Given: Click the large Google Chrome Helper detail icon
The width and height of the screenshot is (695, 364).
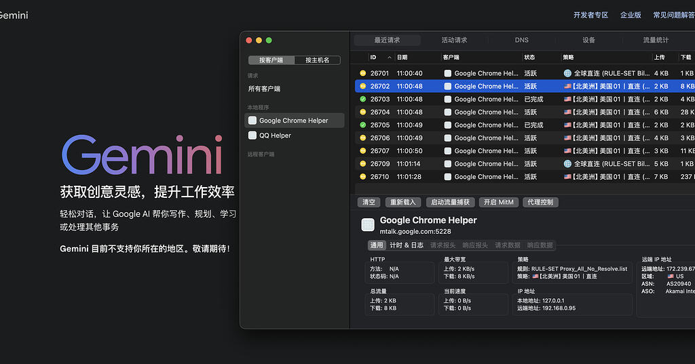Looking at the screenshot, I should [368, 225].
